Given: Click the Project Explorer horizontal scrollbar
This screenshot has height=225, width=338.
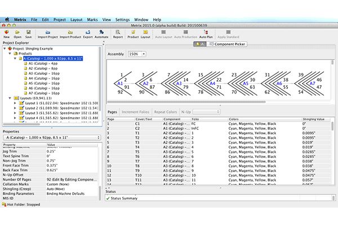Looking at the screenshot, I should tap(21, 124).
